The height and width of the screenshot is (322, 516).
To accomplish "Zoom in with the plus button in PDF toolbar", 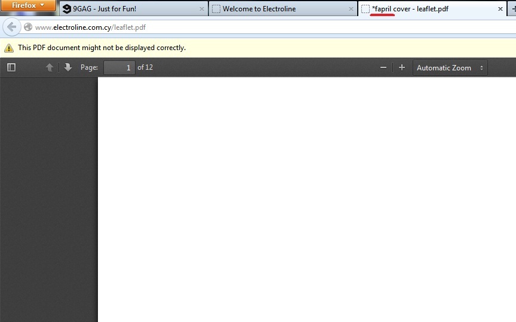I will click(402, 68).
